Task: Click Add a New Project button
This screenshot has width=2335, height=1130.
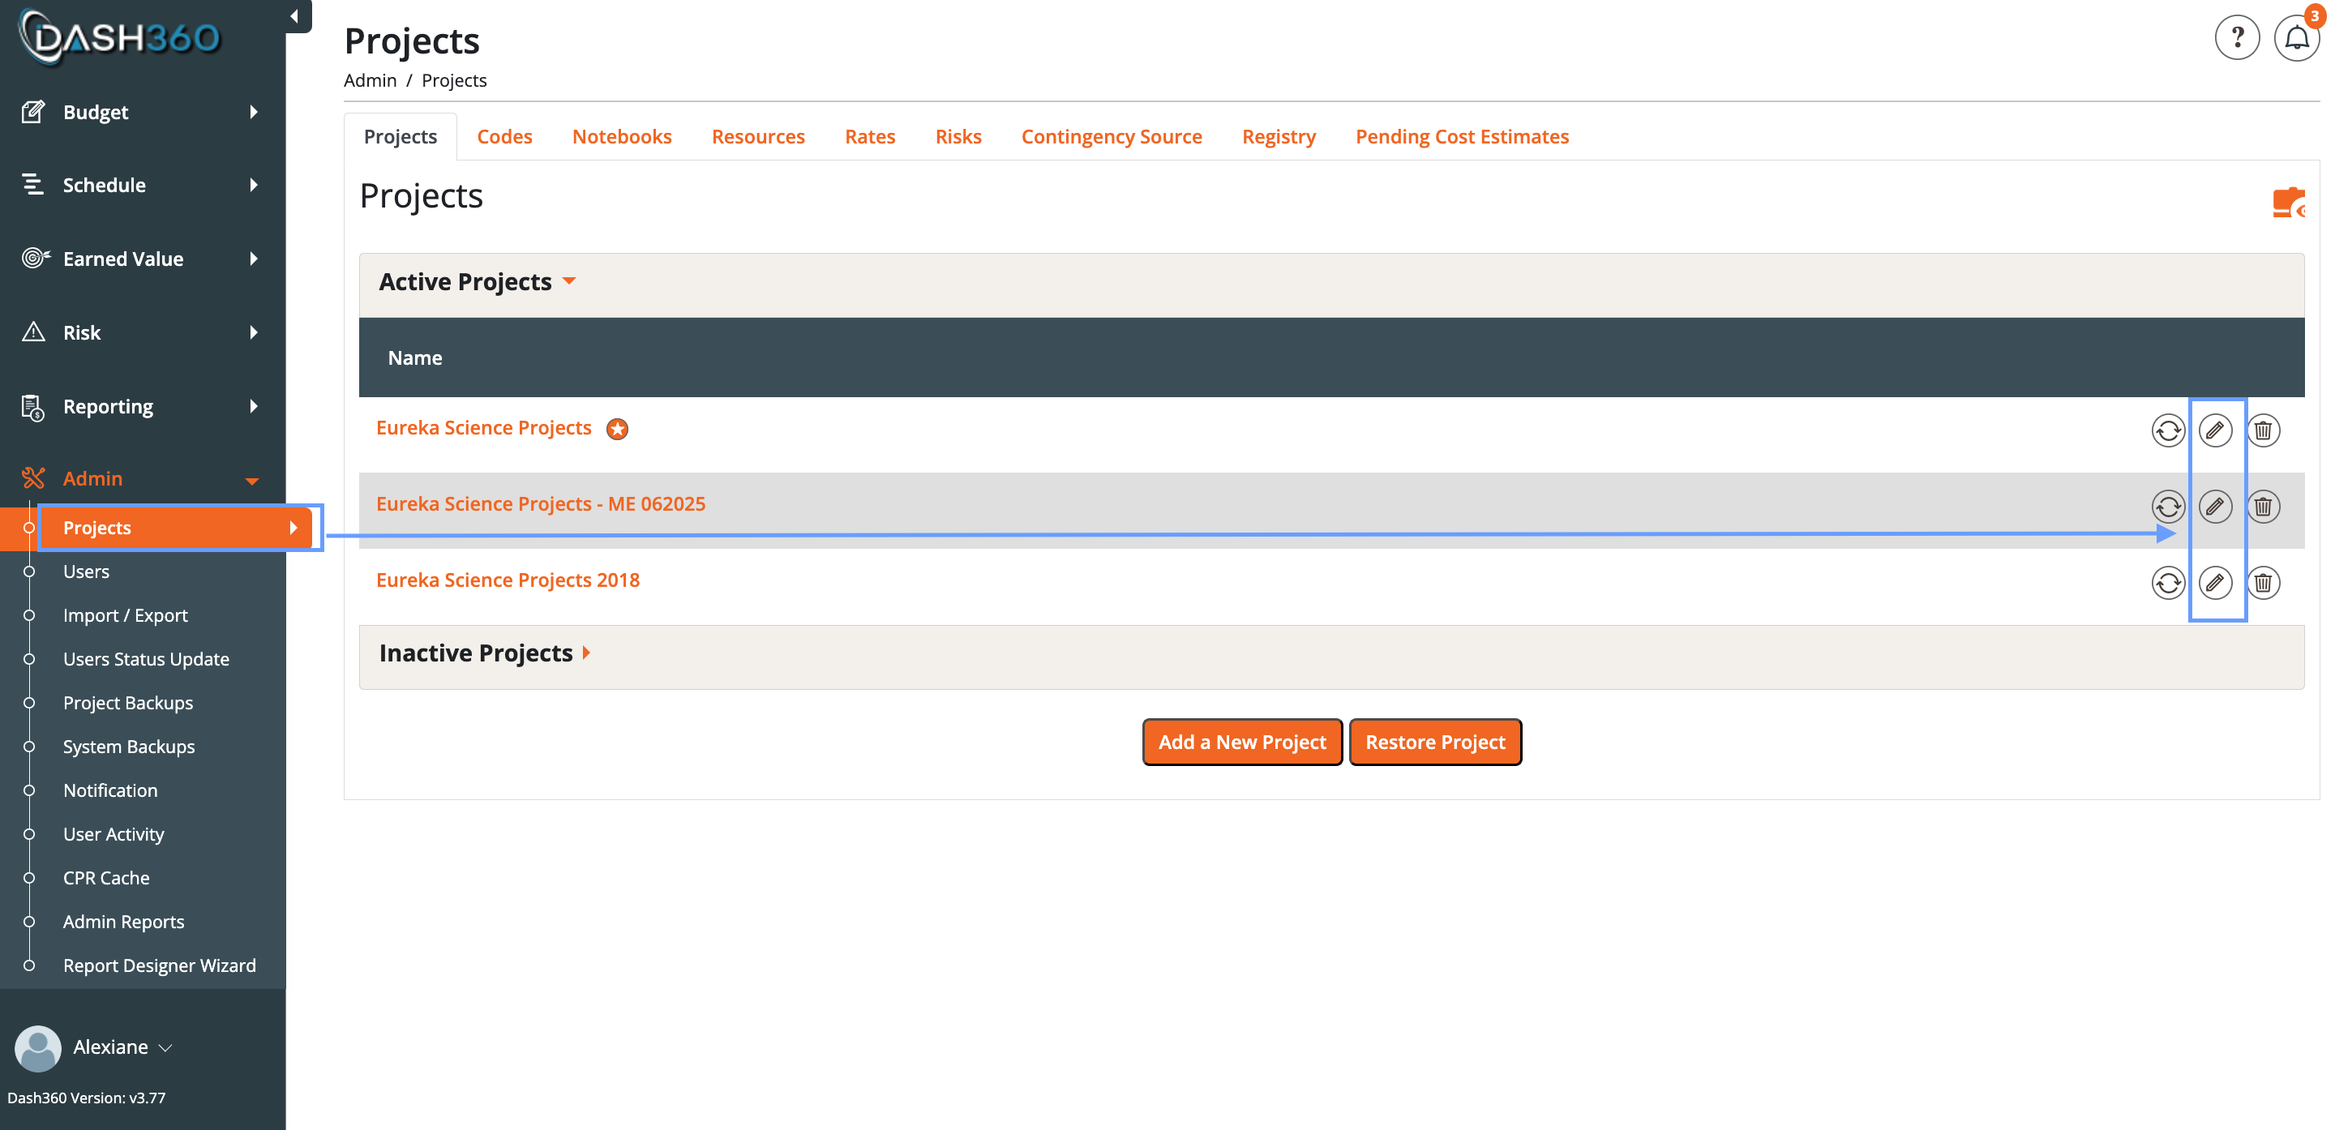Action: (x=1241, y=743)
